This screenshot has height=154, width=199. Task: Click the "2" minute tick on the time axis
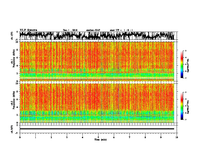click(51, 137)
